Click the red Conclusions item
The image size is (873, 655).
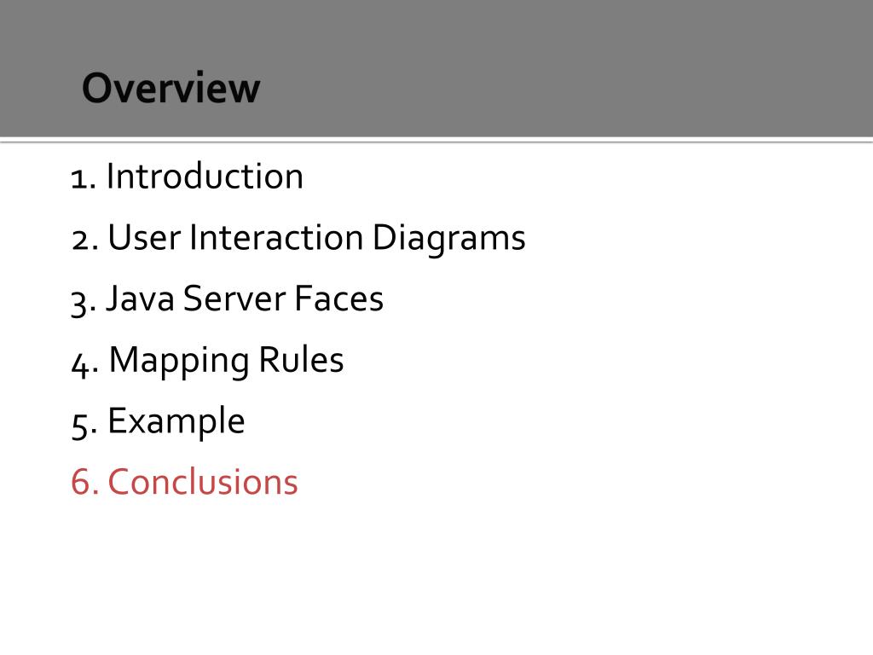pos(184,481)
